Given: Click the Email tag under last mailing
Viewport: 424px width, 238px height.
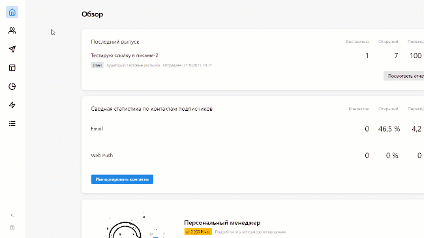Looking at the screenshot, I should (97, 65).
